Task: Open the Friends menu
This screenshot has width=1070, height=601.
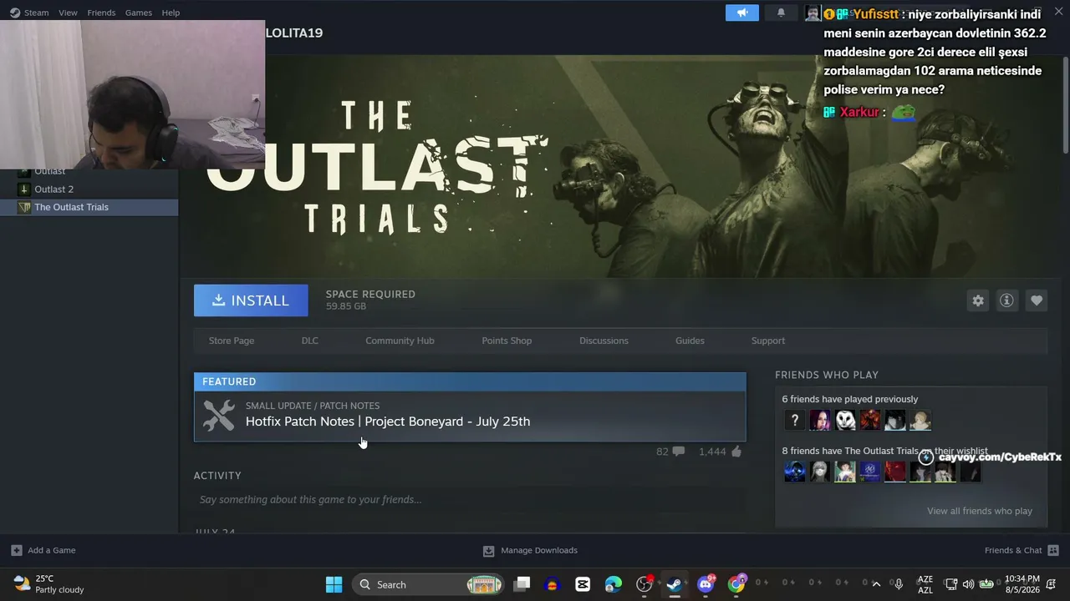Action: [x=101, y=13]
